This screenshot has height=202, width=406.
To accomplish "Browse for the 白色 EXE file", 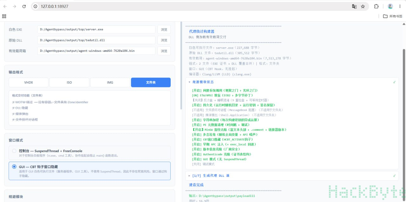I will pos(164,30).
